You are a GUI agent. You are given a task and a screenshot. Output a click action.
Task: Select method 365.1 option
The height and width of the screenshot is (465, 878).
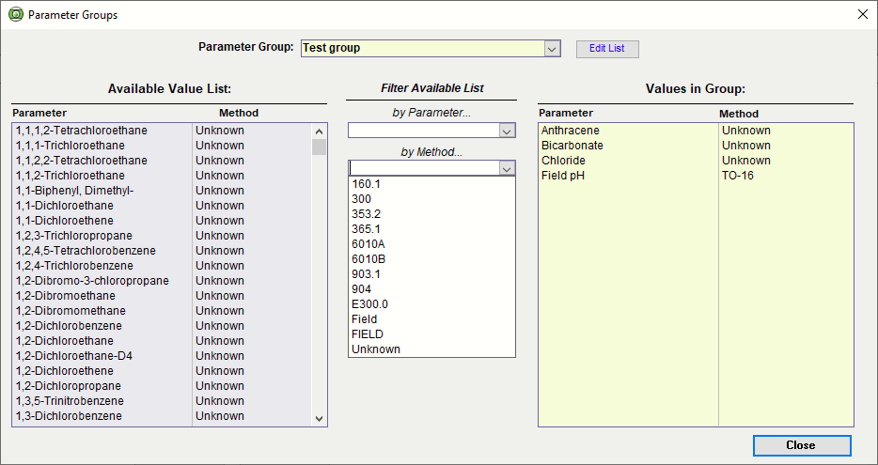click(x=431, y=229)
